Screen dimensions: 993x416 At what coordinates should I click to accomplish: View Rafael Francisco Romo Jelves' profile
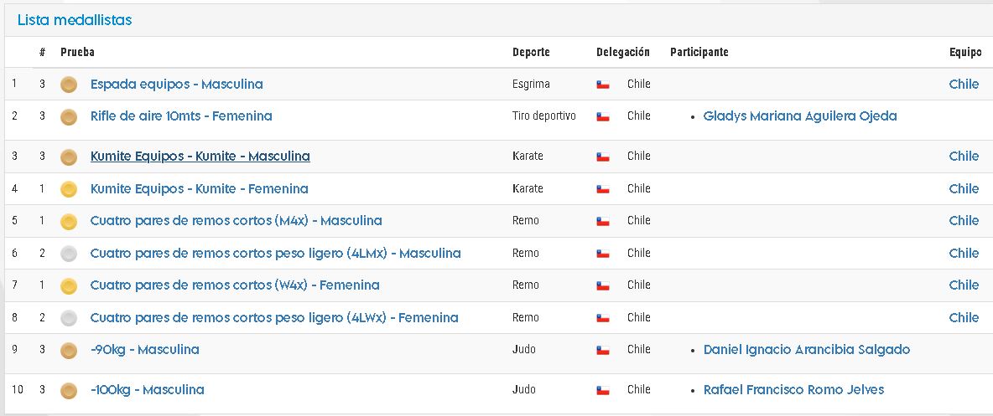tap(793, 390)
